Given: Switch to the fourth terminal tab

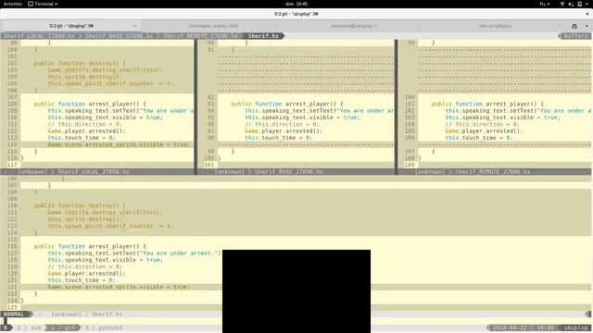Looking at the screenshot, I should 495,26.
